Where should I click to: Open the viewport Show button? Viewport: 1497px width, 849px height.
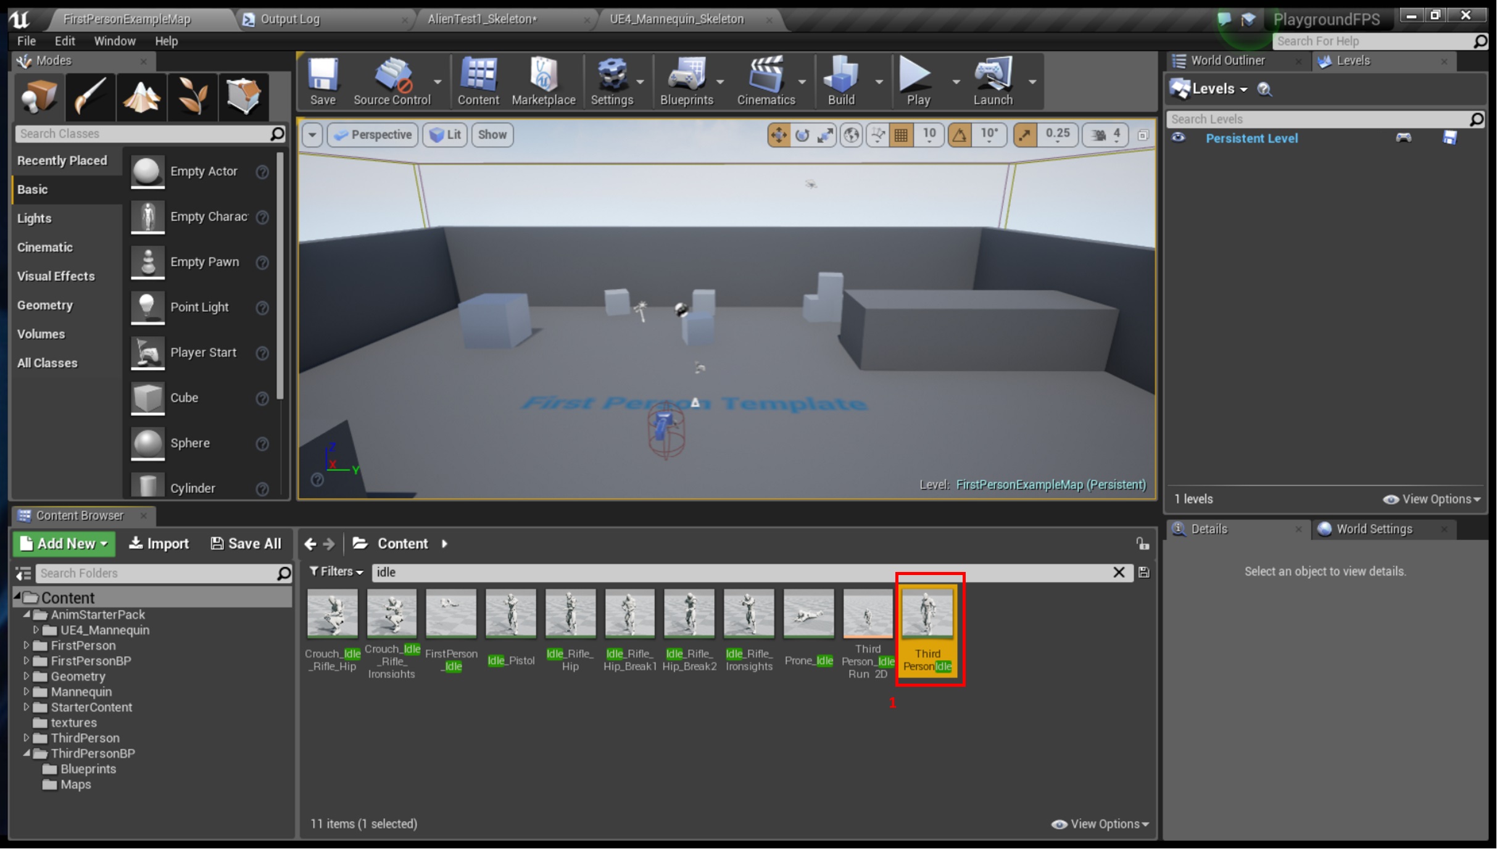492,135
